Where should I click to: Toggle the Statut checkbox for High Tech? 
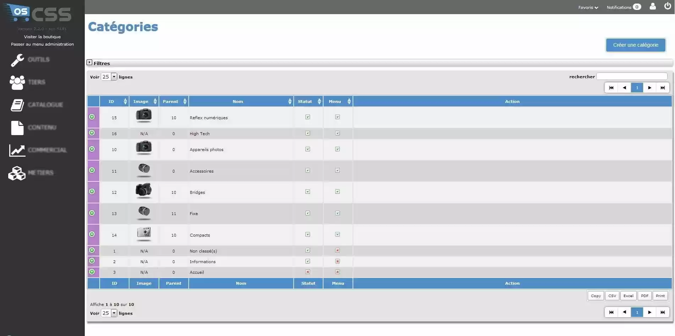click(308, 133)
